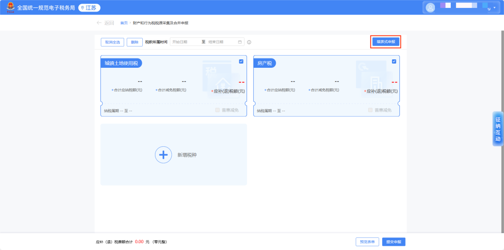Viewport: 504px width, 250px height.
Task: Open the 征纳互动 side panel
Action: [x=498, y=129]
